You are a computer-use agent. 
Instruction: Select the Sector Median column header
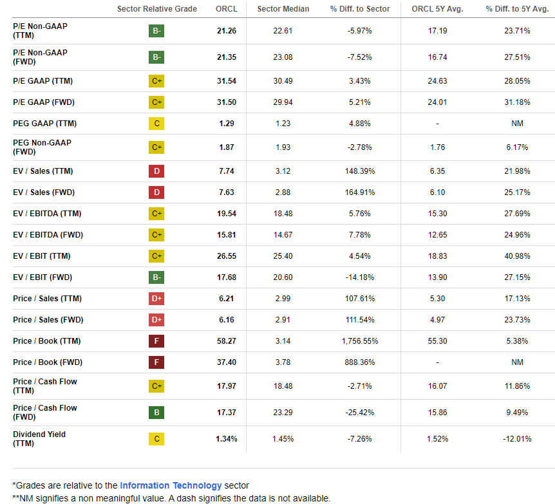(x=283, y=9)
